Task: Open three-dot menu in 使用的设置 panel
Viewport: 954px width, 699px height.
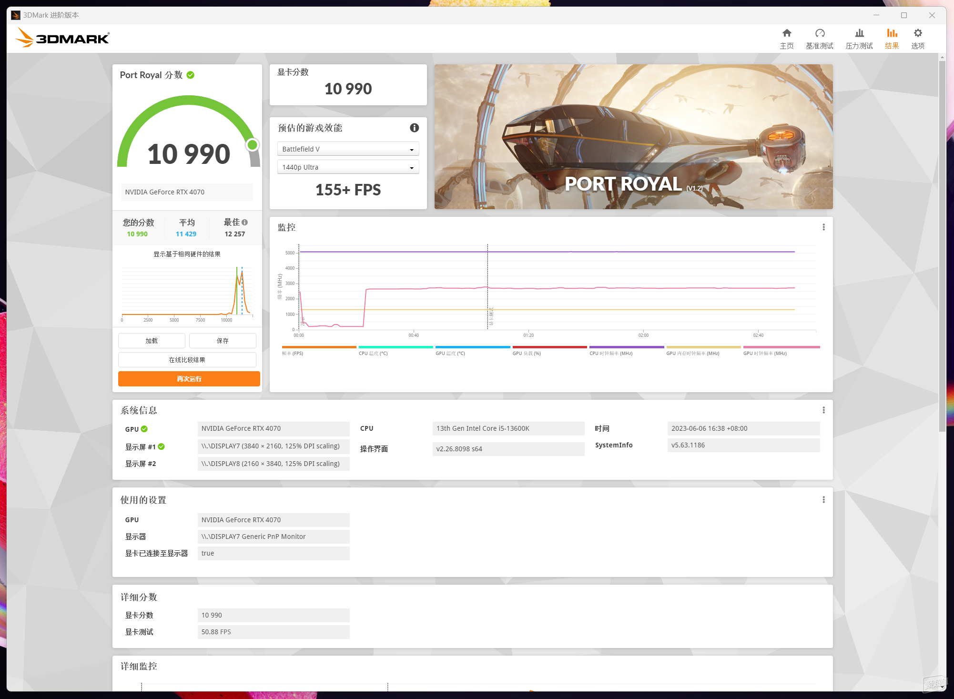Action: click(823, 500)
